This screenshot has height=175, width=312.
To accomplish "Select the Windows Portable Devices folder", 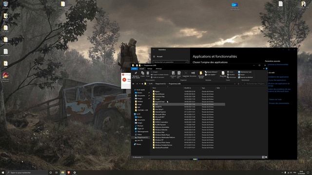I will (163, 145).
